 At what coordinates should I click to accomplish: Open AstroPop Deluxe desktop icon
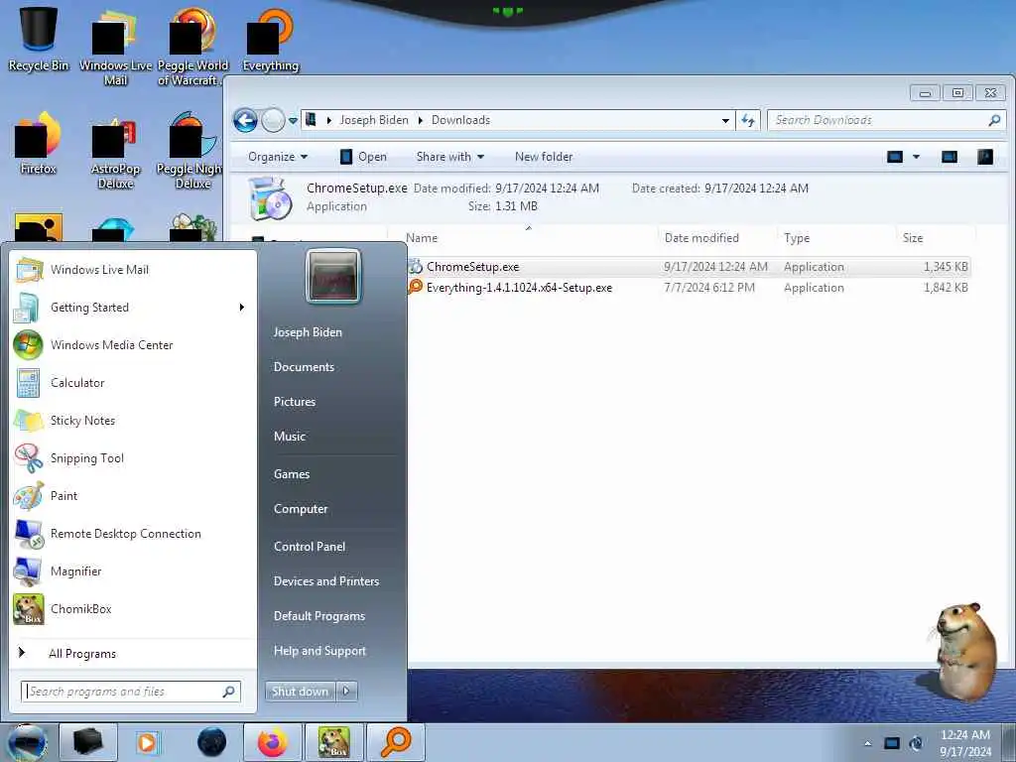pyautogui.click(x=115, y=153)
